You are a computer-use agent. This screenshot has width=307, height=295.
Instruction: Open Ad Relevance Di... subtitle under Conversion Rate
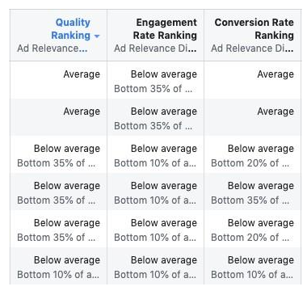click(x=252, y=48)
